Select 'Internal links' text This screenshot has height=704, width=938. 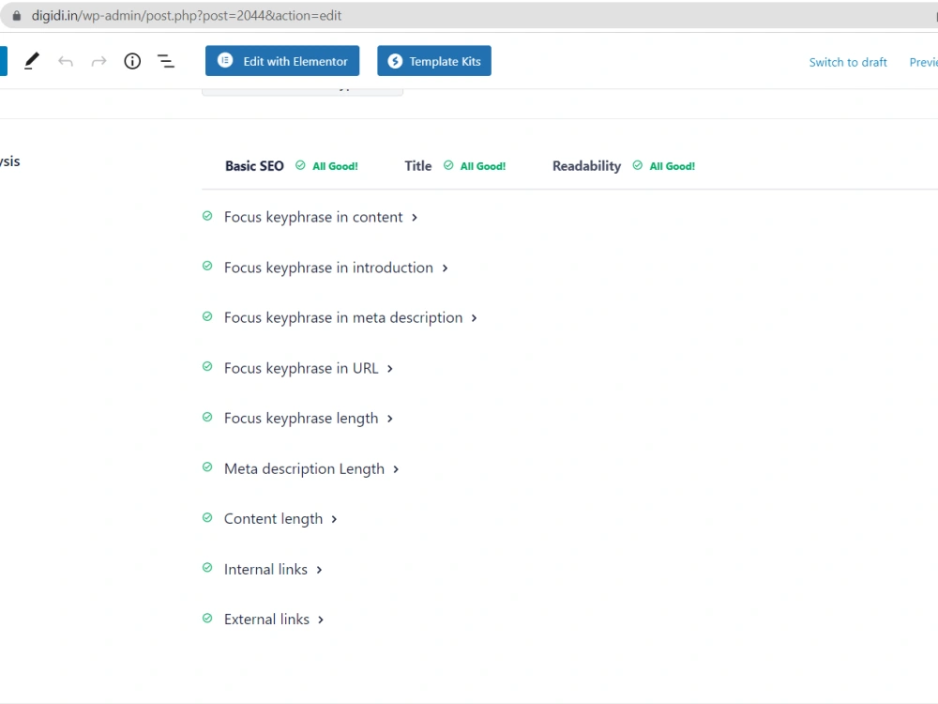pyautogui.click(x=265, y=570)
